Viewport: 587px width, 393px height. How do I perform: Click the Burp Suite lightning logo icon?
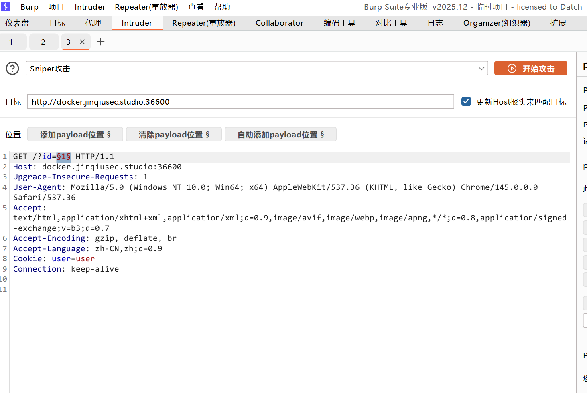pyautogui.click(x=6, y=6)
